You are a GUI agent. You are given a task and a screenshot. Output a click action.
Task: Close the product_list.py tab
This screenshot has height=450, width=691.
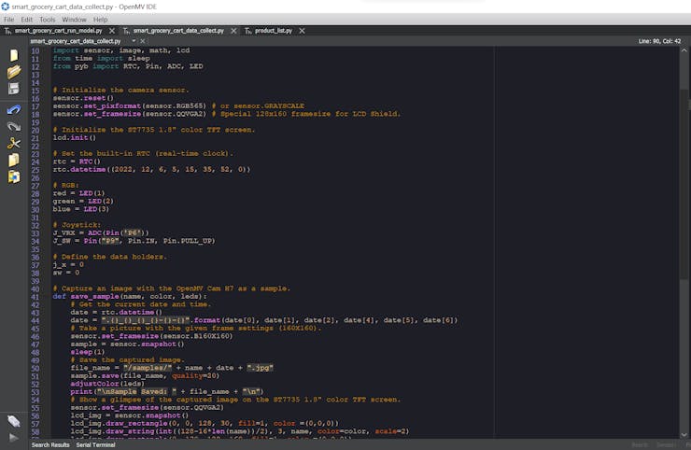(x=302, y=31)
